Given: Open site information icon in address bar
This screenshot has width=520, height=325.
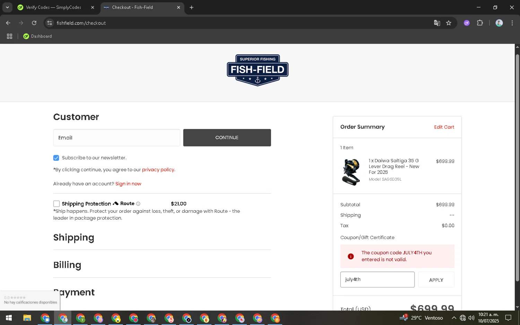Looking at the screenshot, I should 50,23.
